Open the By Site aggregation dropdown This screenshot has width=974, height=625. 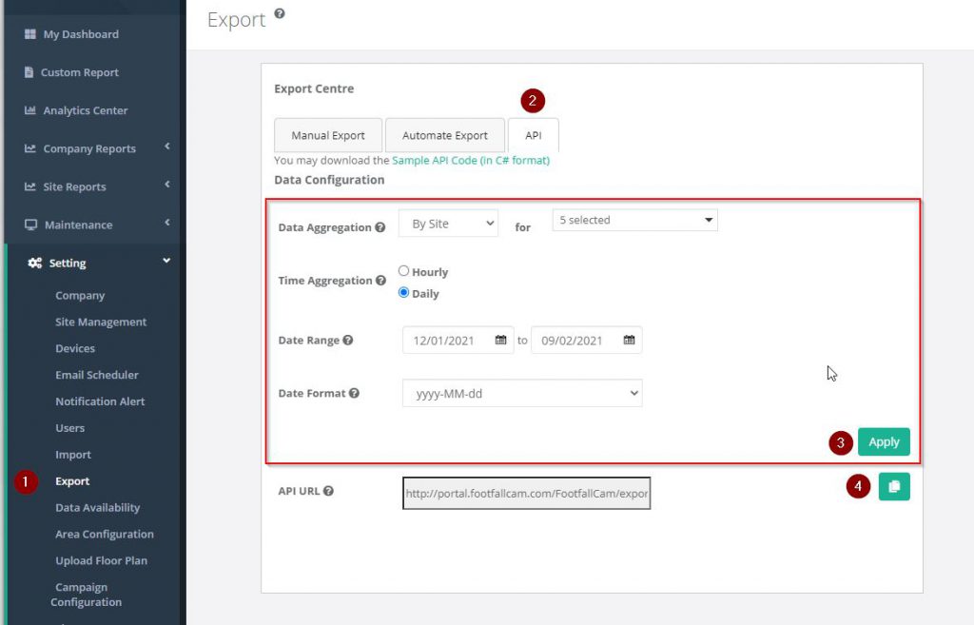(448, 224)
